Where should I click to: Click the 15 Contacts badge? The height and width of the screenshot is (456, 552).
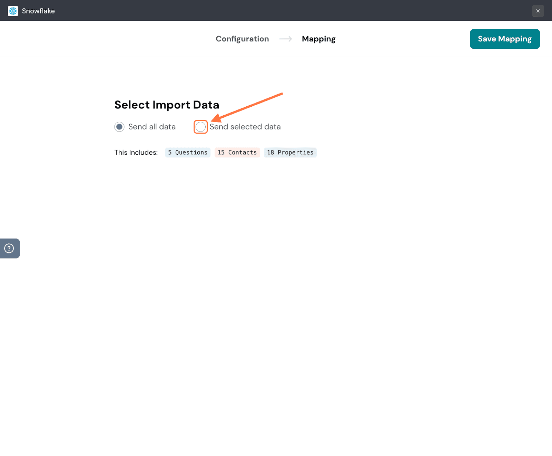coord(237,153)
